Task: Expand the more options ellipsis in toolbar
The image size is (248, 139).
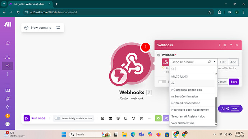Action: pos(149,118)
